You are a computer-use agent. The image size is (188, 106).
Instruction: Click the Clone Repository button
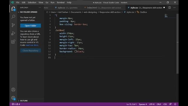click(31, 51)
